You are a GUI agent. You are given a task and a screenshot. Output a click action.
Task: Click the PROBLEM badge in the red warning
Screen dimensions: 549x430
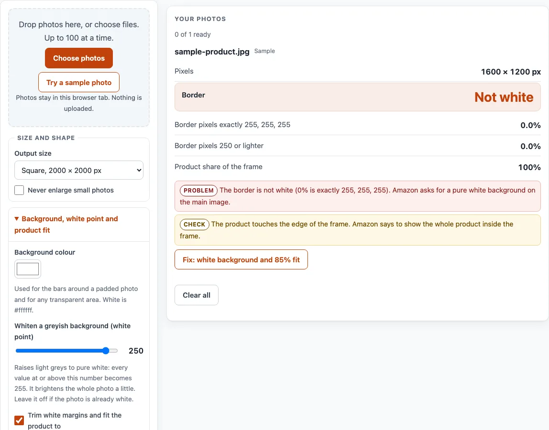pyautogui.click(x=198, y=190)
